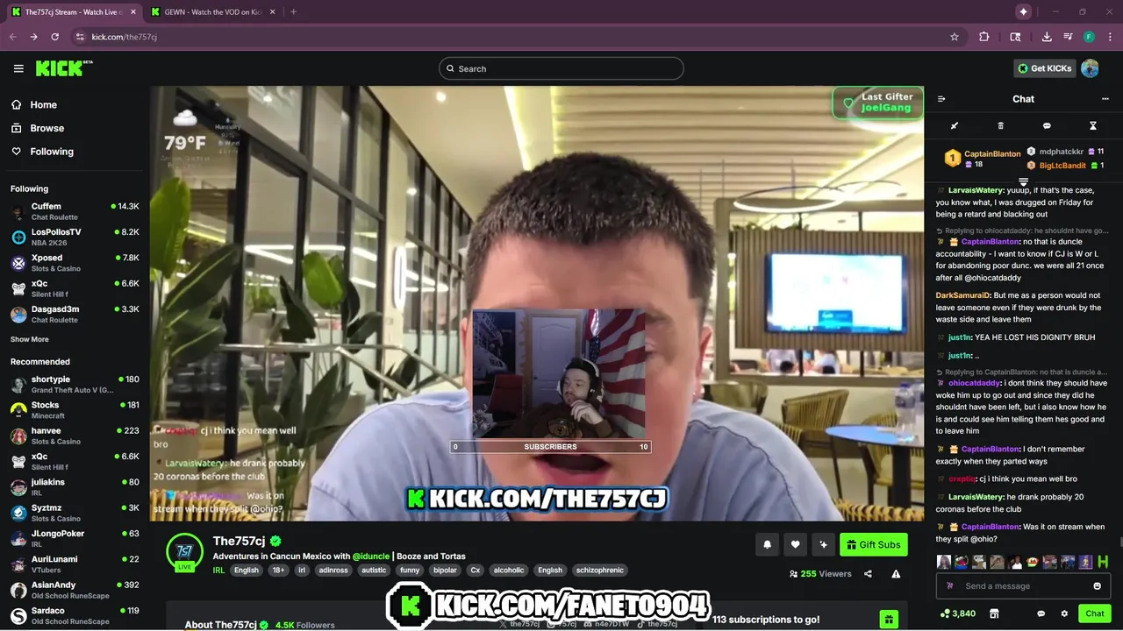Click the adinross tag
1123x631 pixels.
(333, 570)
